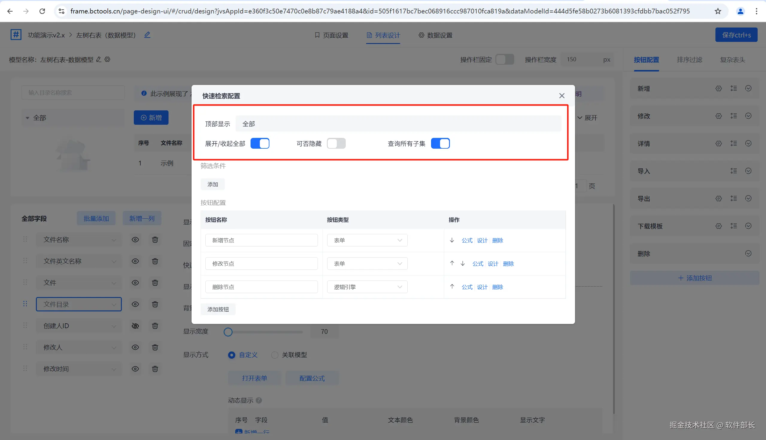
Task: Click edit pencil next to page title
Action: tap(147, 35)
